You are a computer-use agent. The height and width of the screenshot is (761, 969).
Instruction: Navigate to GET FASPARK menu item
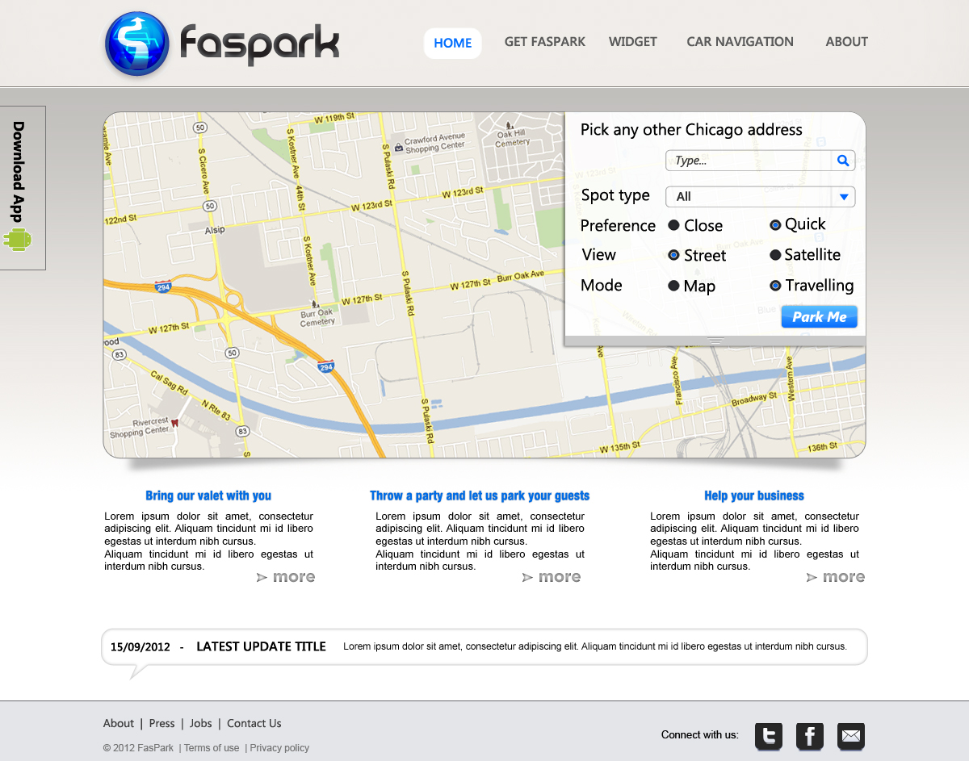[x=544, y=41]
